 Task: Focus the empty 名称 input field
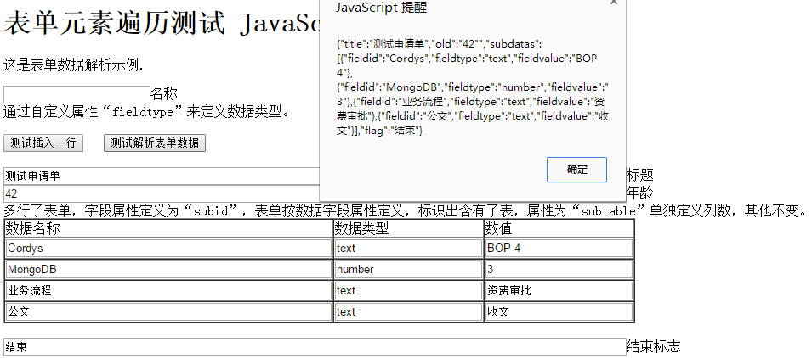coord(77,94)
